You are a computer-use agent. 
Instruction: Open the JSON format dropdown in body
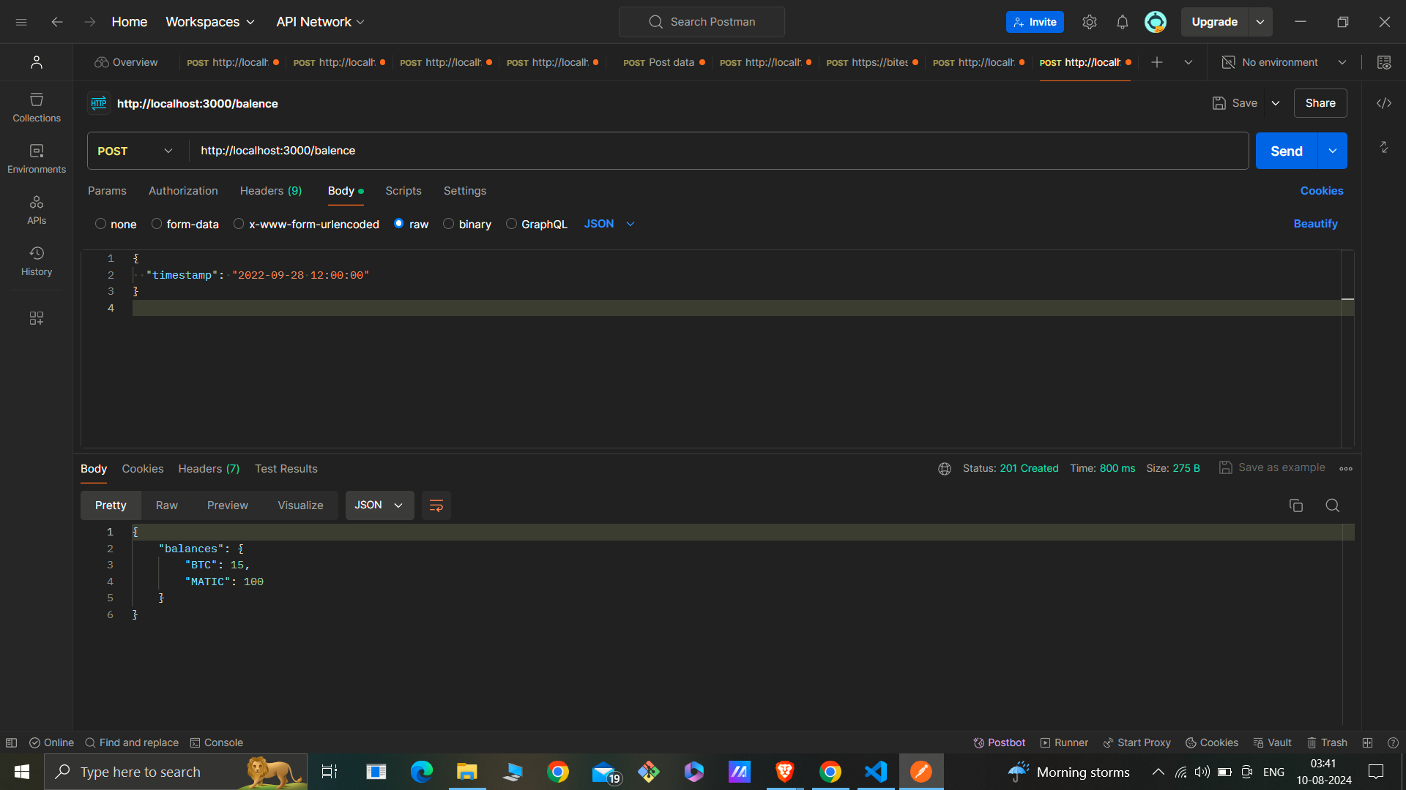(x=609, y=224)
